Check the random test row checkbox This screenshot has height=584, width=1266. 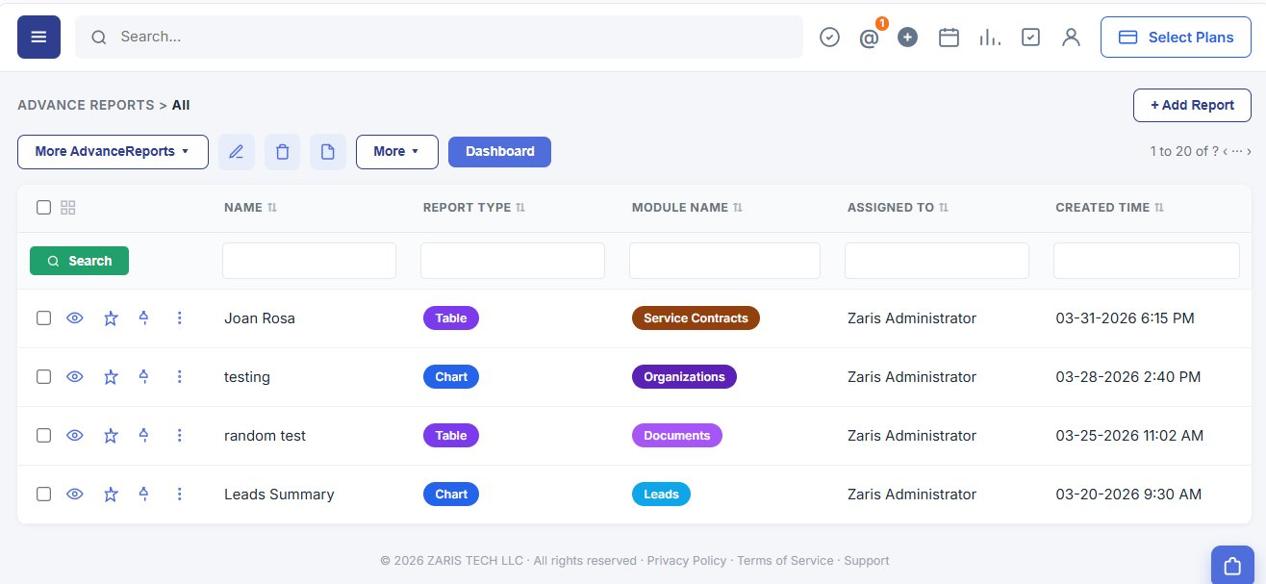pos(43,436)
